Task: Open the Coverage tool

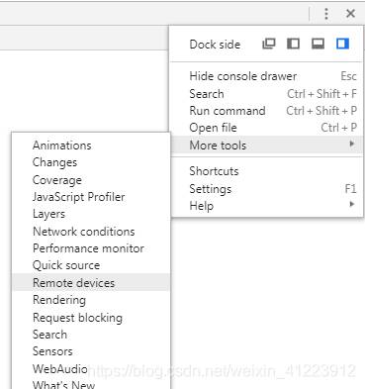Action: click(91, 180)
